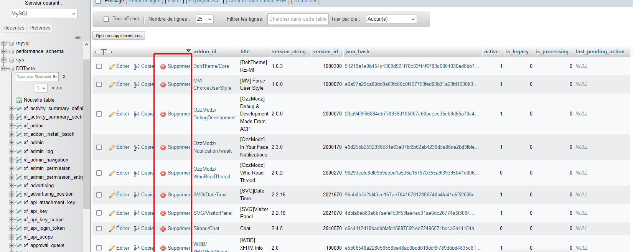The height and width of the screenshot is (252, 633).
Task: Click the Nouvelle table icon
Action: click(x=19, y=100)
